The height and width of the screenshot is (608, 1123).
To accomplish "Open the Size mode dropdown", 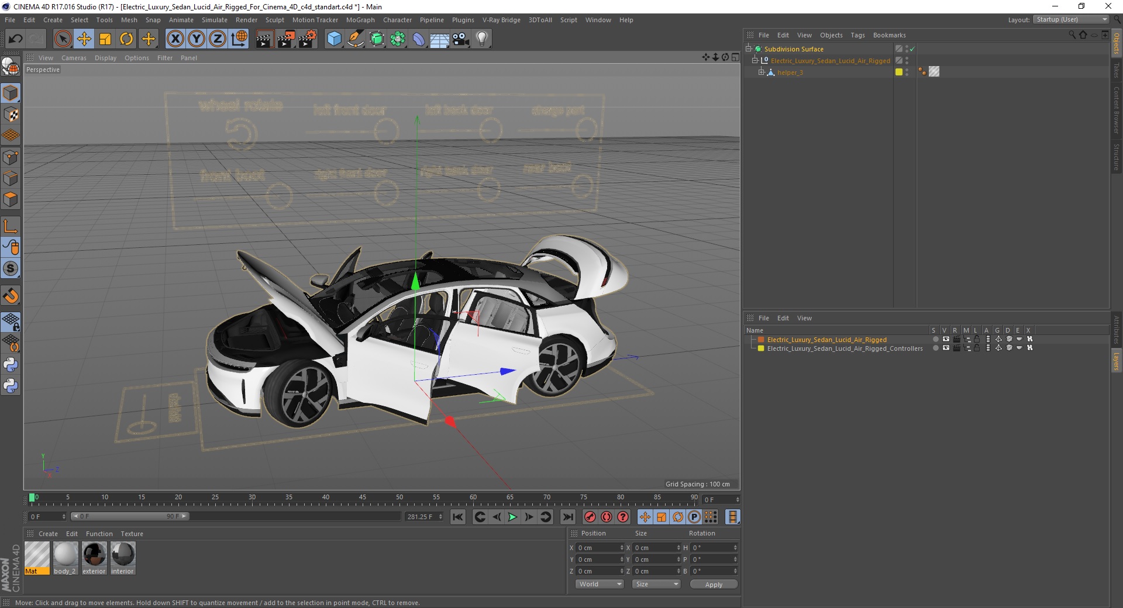I will click(x=657, y=584).
